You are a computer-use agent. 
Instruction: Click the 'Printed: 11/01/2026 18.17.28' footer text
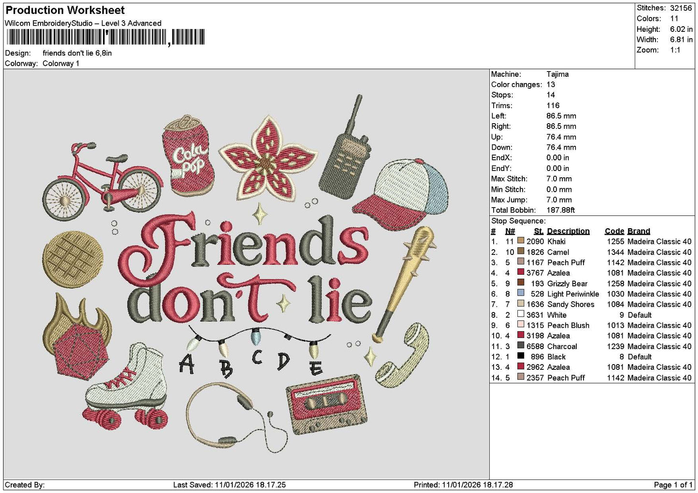[463, 485]
